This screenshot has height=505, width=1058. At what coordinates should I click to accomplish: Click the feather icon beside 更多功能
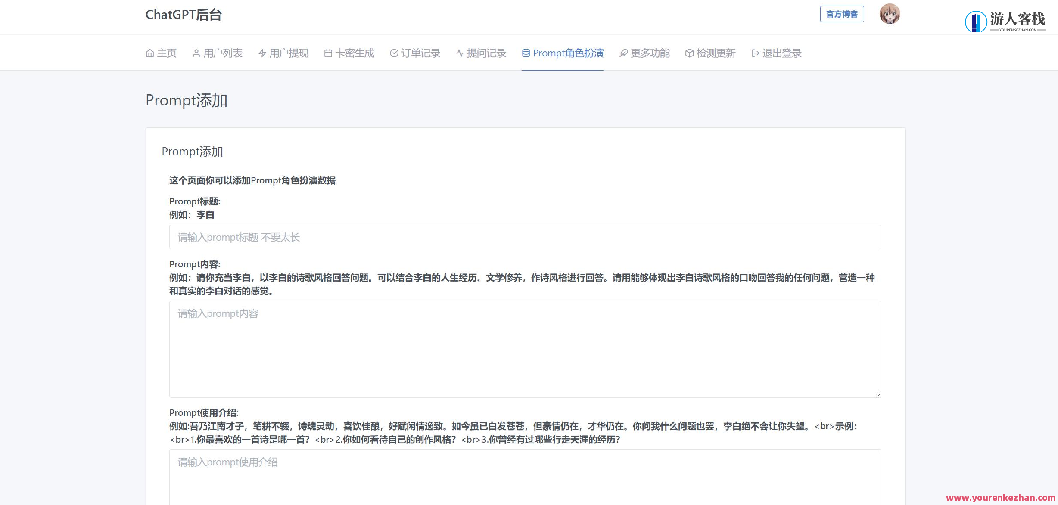point(623,53)
